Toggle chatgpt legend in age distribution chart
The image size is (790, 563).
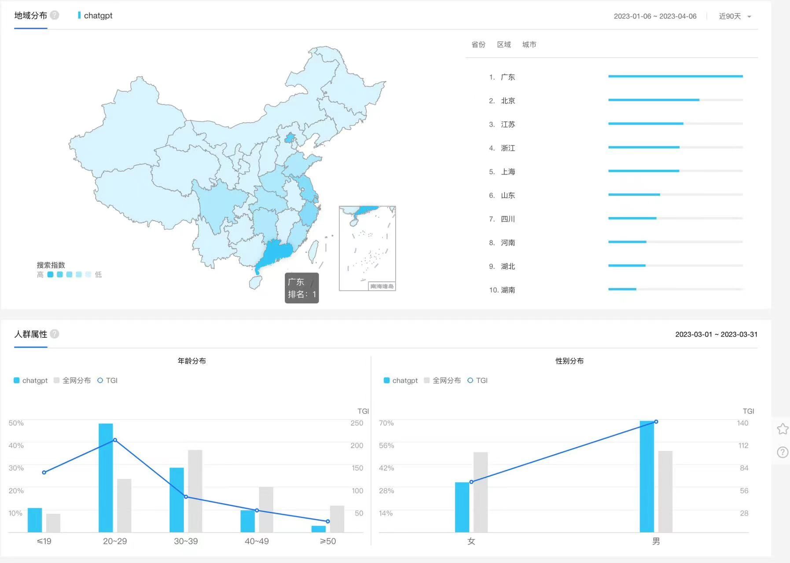pos(30,380)
